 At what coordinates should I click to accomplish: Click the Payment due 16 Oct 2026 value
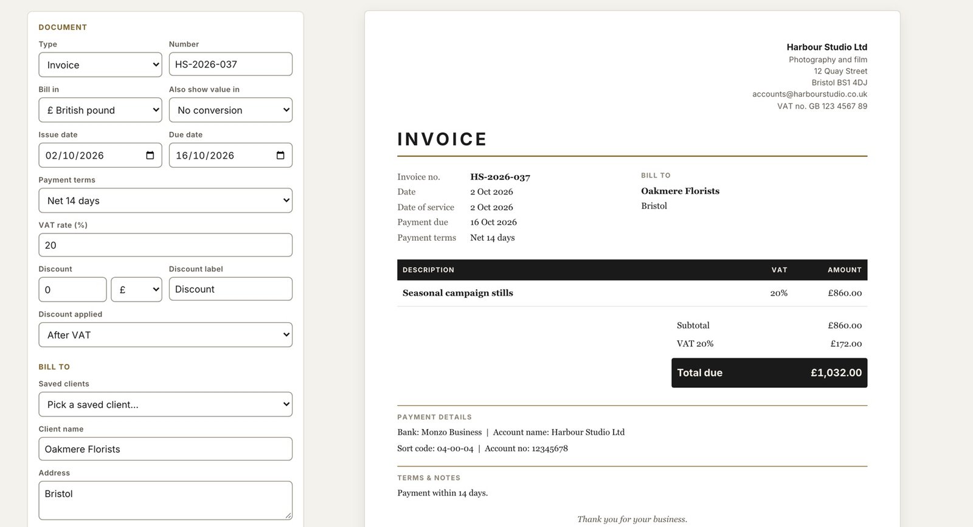pyautogui.click(x=493, y=222)
